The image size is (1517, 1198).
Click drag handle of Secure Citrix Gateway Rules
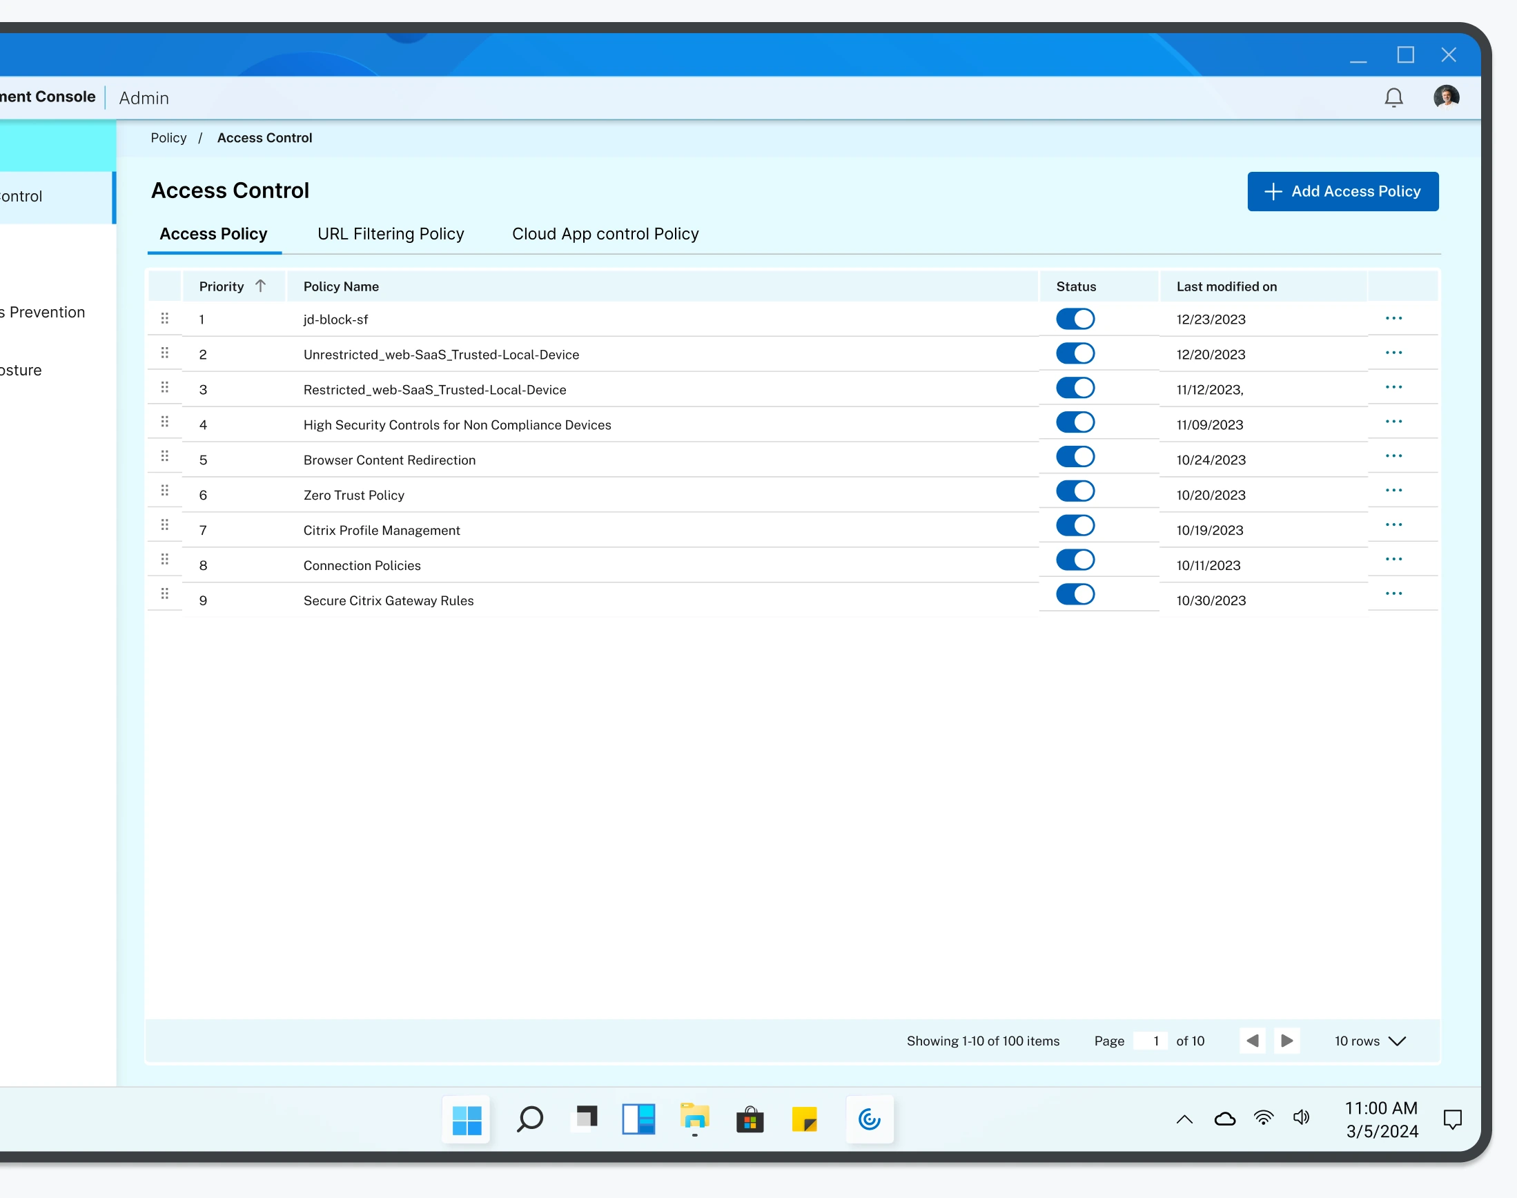pyautogui.click(x=165, y=593)
